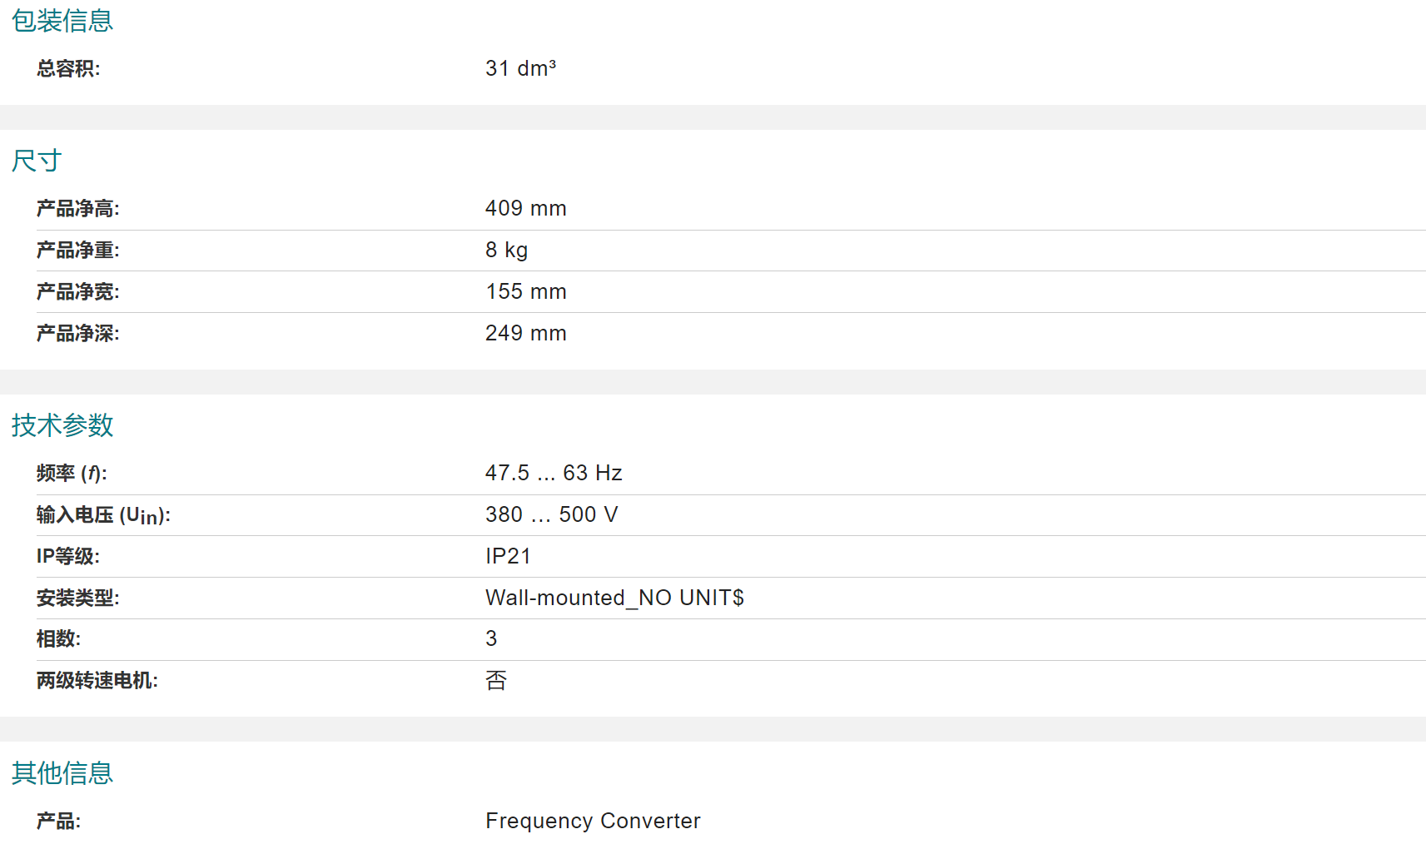Click the 相数 label
Image resolution: width=1426 pixels, height=854 pixels.
[x=58, y=639]
